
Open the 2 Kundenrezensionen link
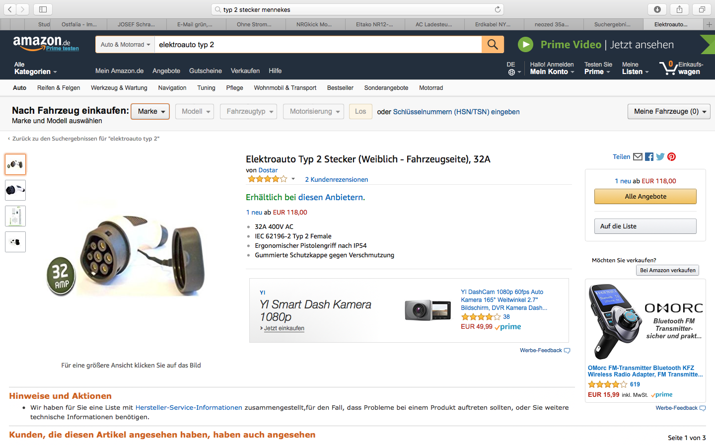(337, 180)
